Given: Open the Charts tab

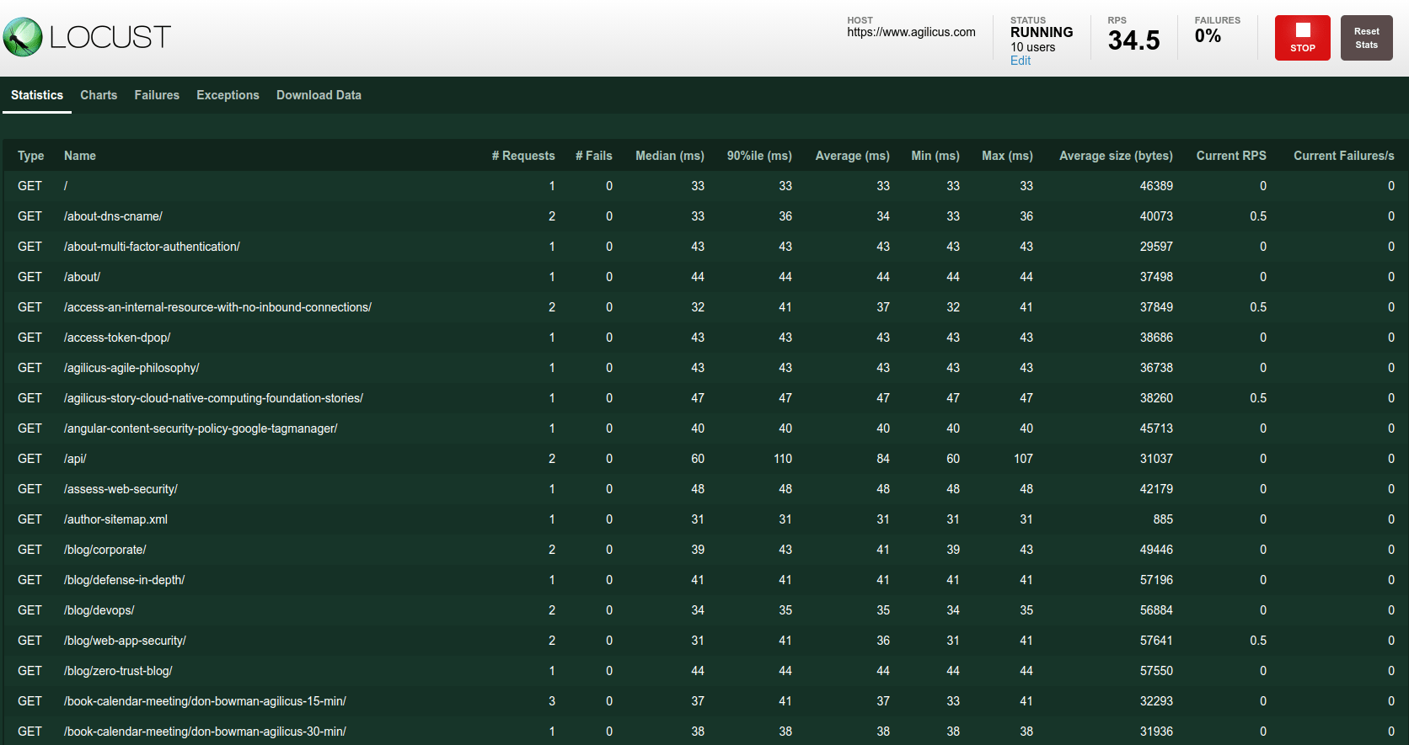Looking at the screenshot, I should [x=99, y=95].
